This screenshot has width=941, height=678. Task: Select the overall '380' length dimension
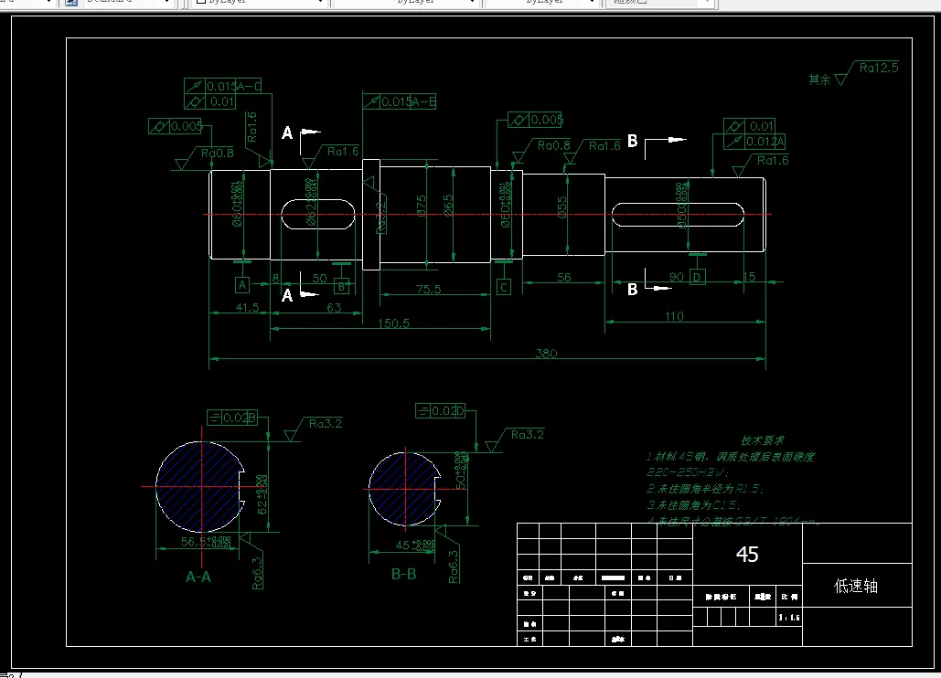[546, 354]
